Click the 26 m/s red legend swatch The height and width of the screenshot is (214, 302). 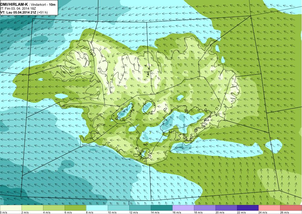[x=291, y=208]
